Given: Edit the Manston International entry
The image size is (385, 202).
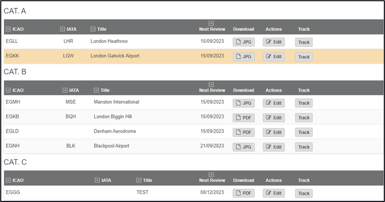Looking at the screenshot, I should (274, 103).
